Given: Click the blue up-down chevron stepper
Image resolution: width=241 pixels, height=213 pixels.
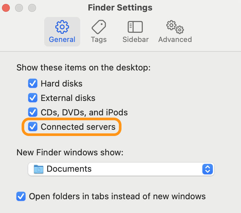Looking at the screenshot, I should [x=208, y=169].
